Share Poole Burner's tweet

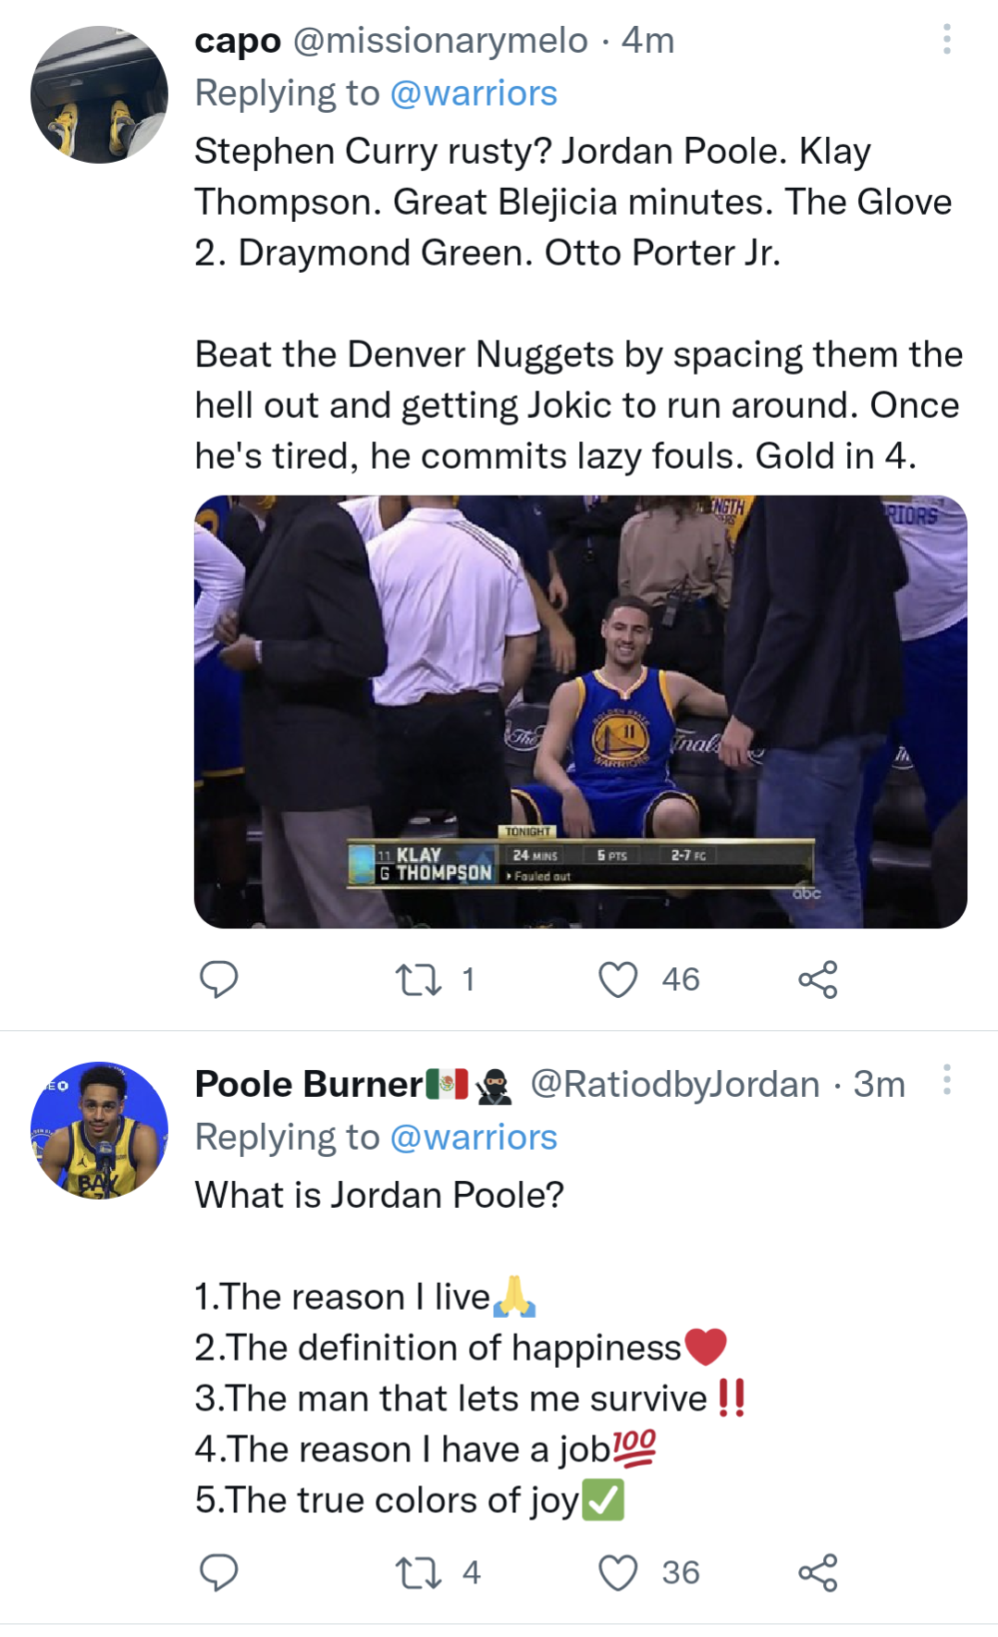[818, 1572]
